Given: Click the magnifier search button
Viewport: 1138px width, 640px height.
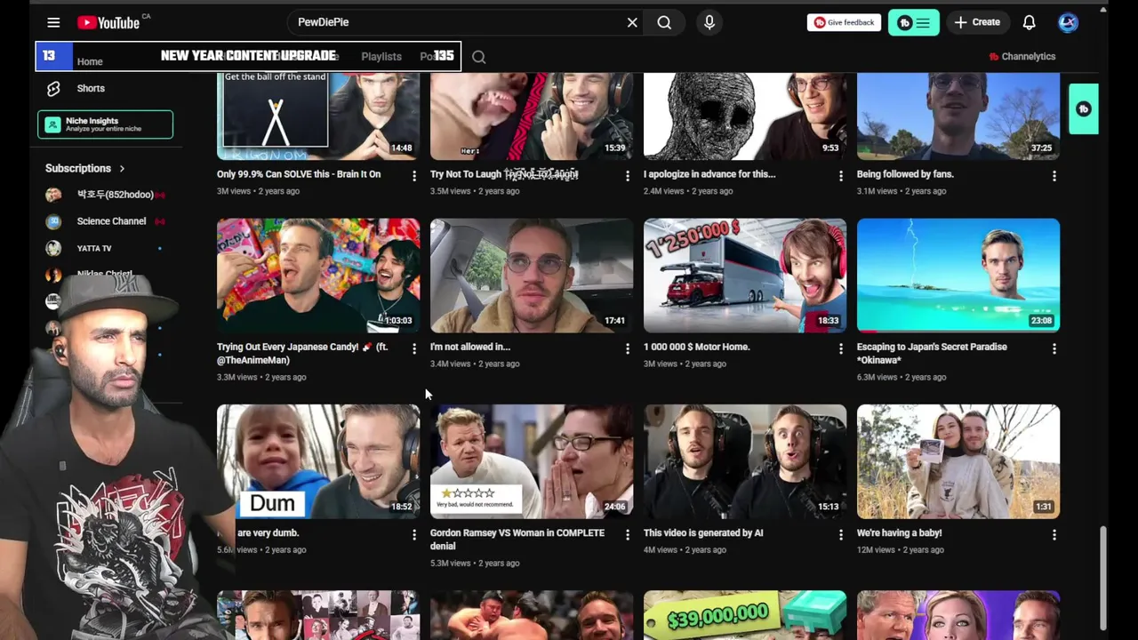Looking at the screenshot, I should (664, 22).
